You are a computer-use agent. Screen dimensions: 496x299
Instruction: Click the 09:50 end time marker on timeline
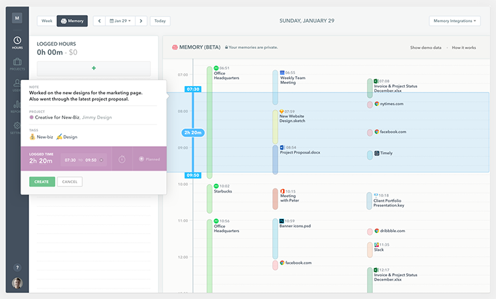[x=193, y=175]
